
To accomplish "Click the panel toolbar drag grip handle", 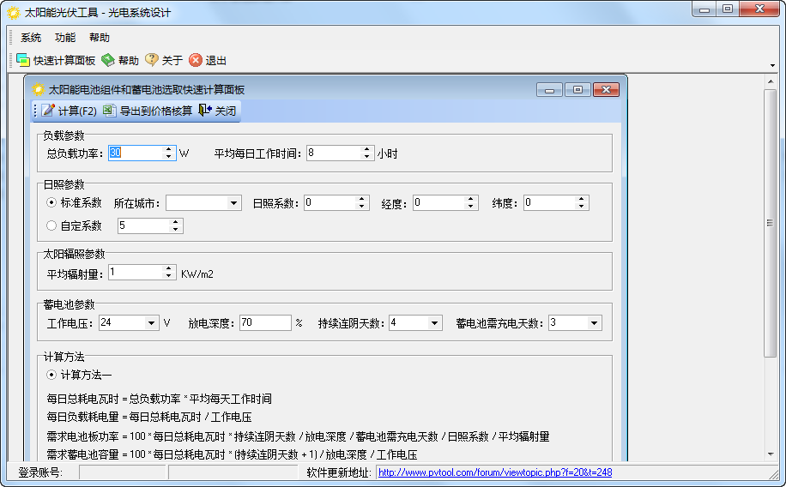I will point(34,111).
